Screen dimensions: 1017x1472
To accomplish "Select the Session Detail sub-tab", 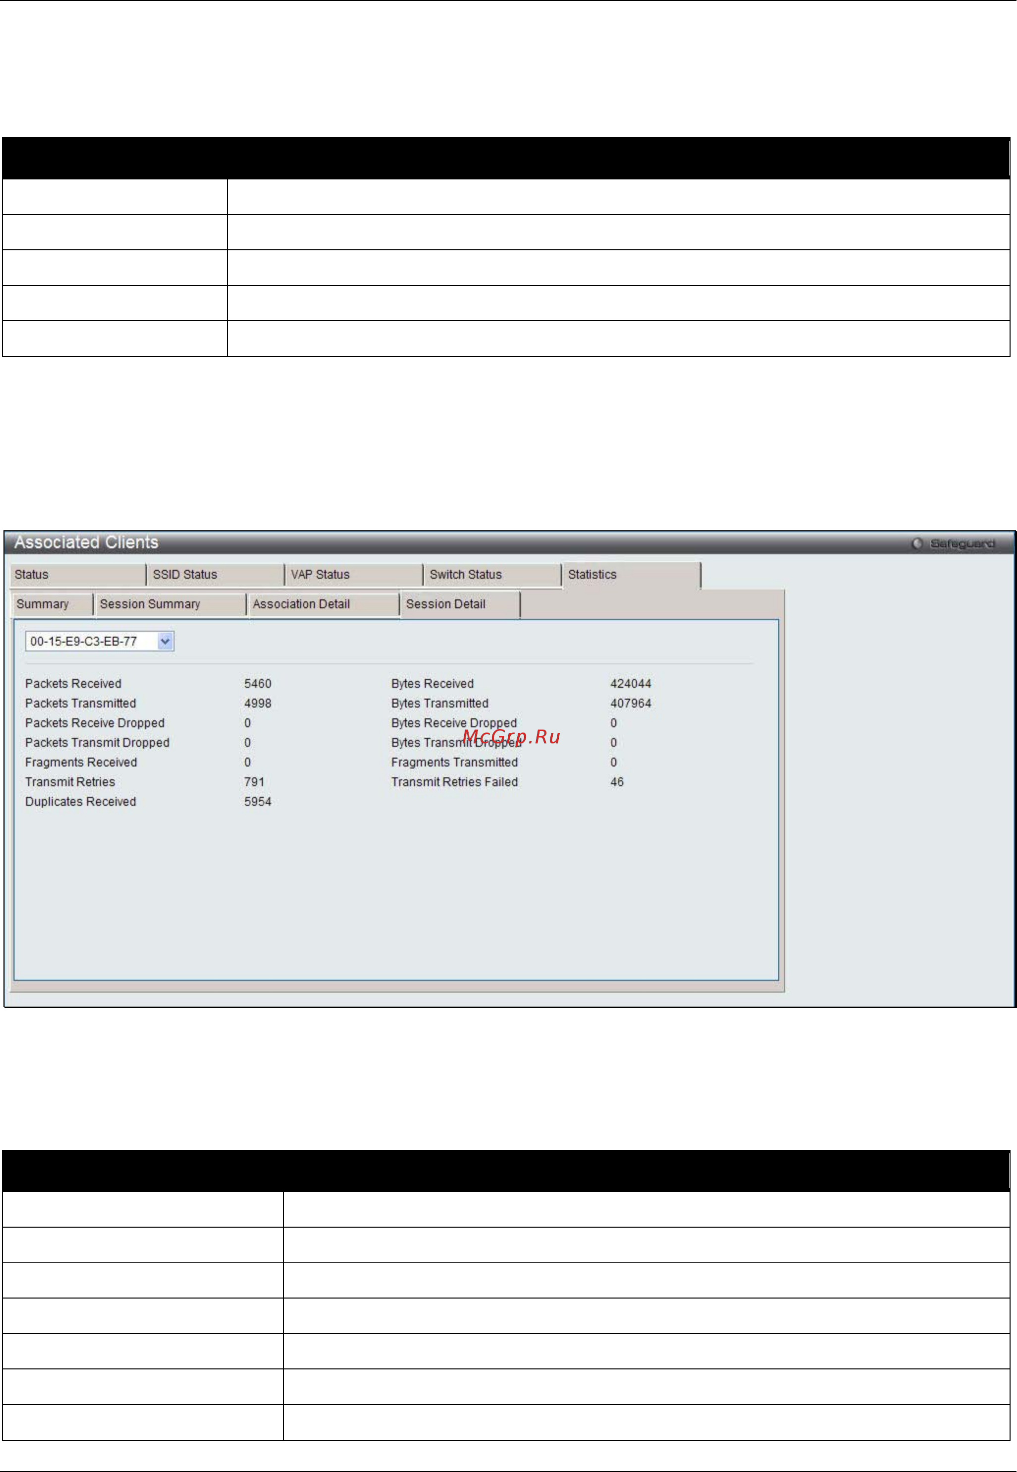I will pos(460,604).
